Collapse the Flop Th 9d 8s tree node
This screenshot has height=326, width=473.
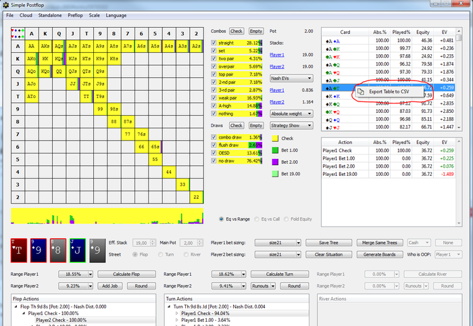(x=16, y=306)
